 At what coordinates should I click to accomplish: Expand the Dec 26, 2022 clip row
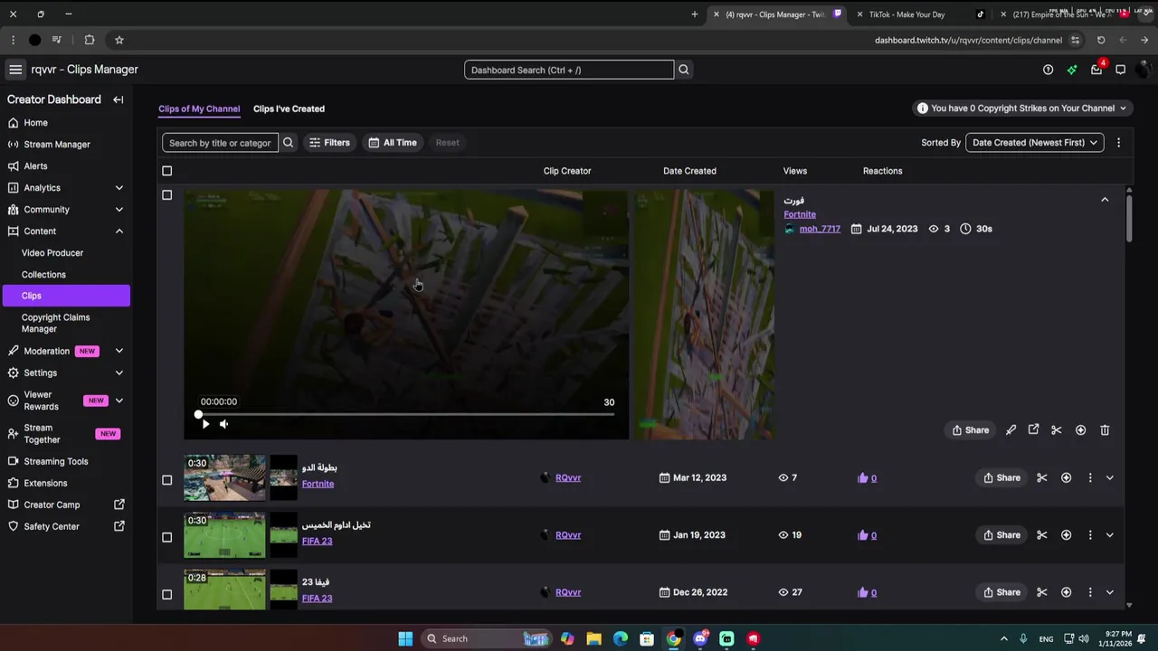(1110, 592)
